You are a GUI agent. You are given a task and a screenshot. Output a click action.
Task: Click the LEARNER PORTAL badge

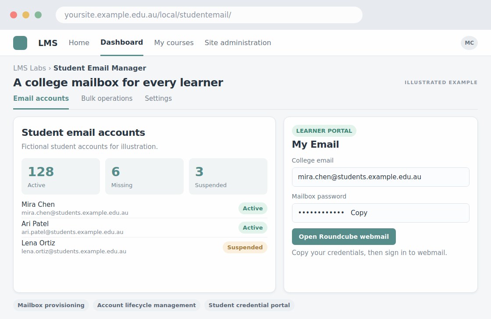point(324,131)
